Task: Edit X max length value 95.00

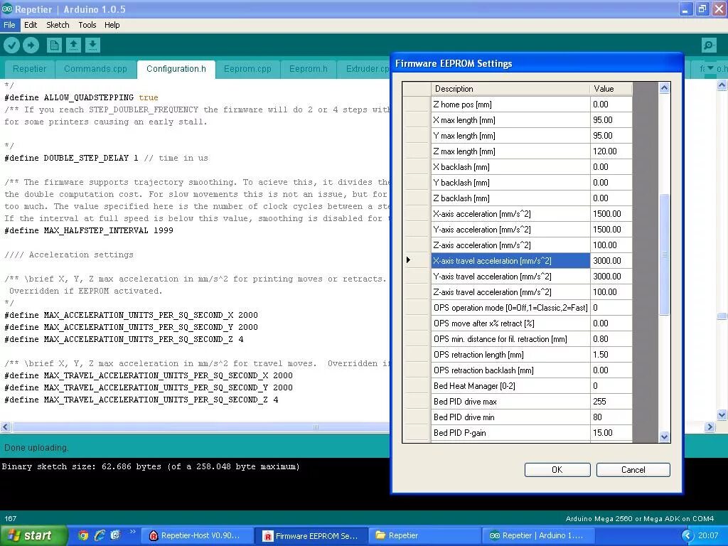Action: point(611,120)
